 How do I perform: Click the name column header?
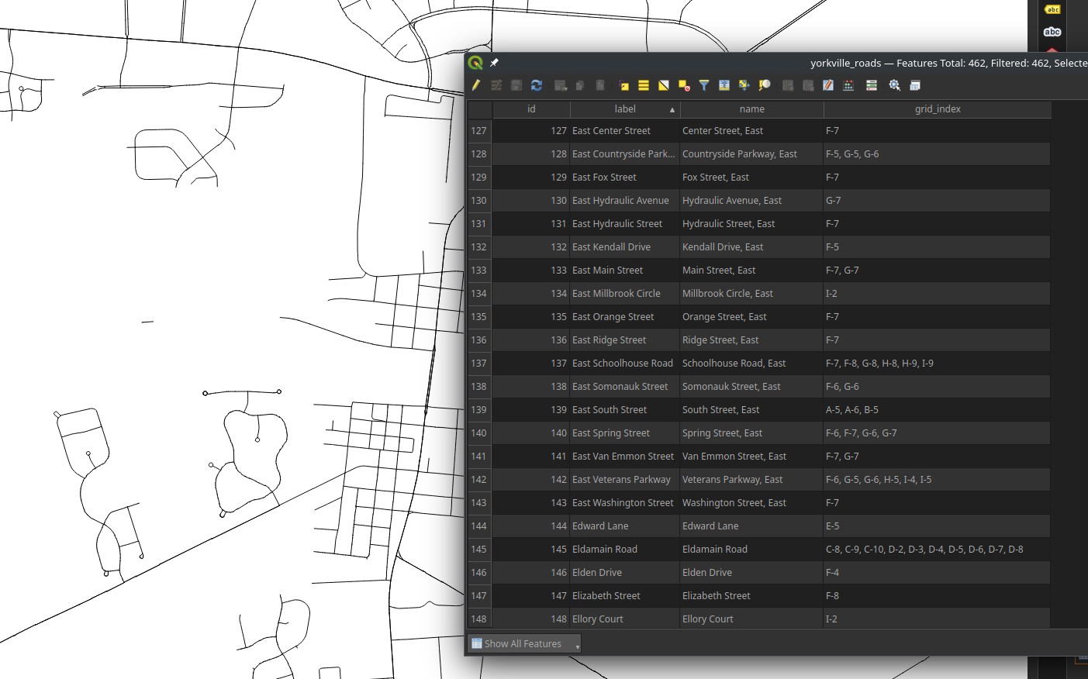751,109
